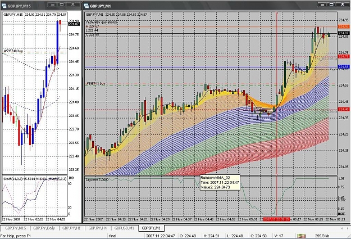Select the GBPUSD,M1 chart tab
Image resolution: width=351 pixels, height=239 pixels.
(x=124, y=228)
